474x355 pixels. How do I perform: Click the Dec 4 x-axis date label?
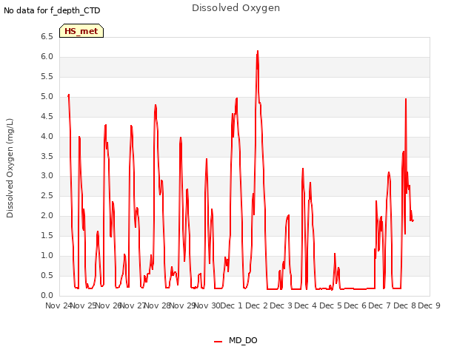click(306, 305)
